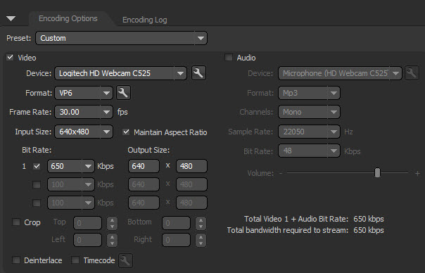The image size is (425, 273).
Task: Enable the Crop checkbox
Action: point(16,222)
